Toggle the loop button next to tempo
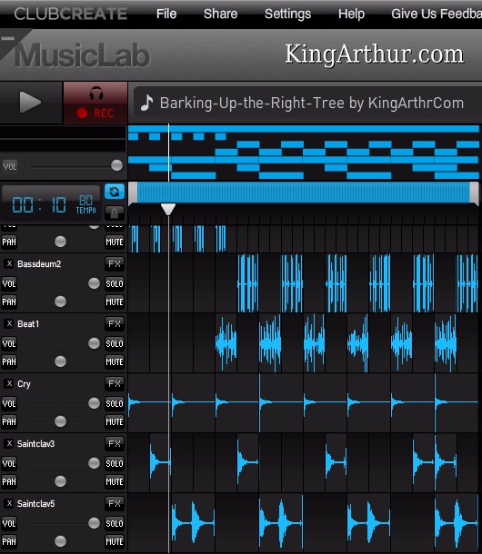482x554 pixels. coord(115,192)
